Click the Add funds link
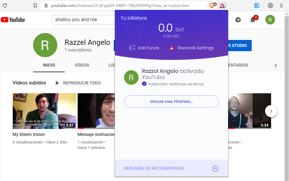This screenshot has height=181, width=289. [x=148, y=48]
